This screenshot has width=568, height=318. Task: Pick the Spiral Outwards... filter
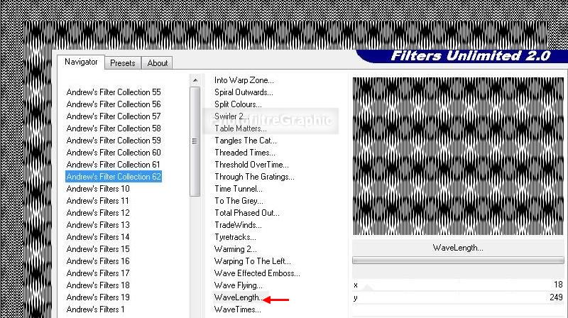(244, 92)
